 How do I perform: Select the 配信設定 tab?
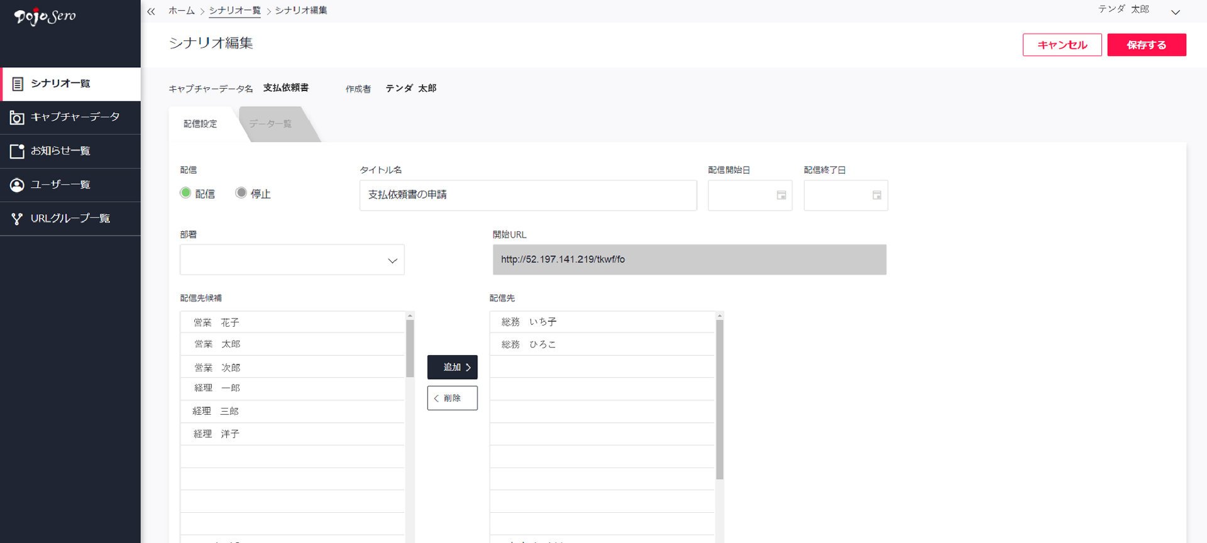pos(201,124)
